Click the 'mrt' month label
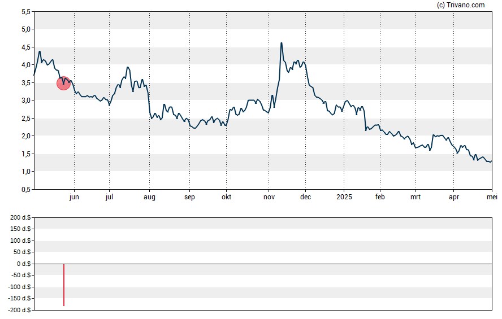The image size is (502, 319). (416, 197)
